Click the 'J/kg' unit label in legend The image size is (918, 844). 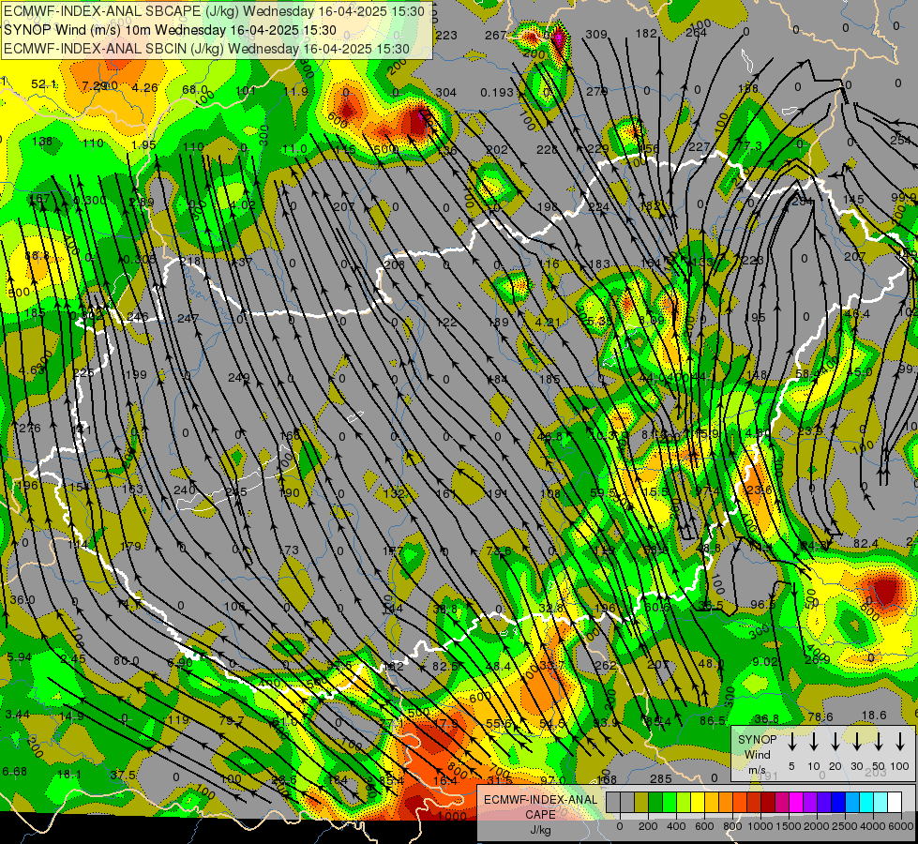pyautogui.click(x=540, y=830)
